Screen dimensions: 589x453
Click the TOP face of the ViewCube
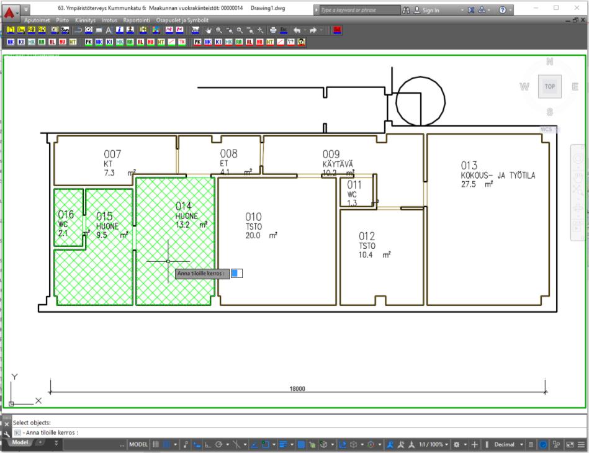click(x=549, y=86)
